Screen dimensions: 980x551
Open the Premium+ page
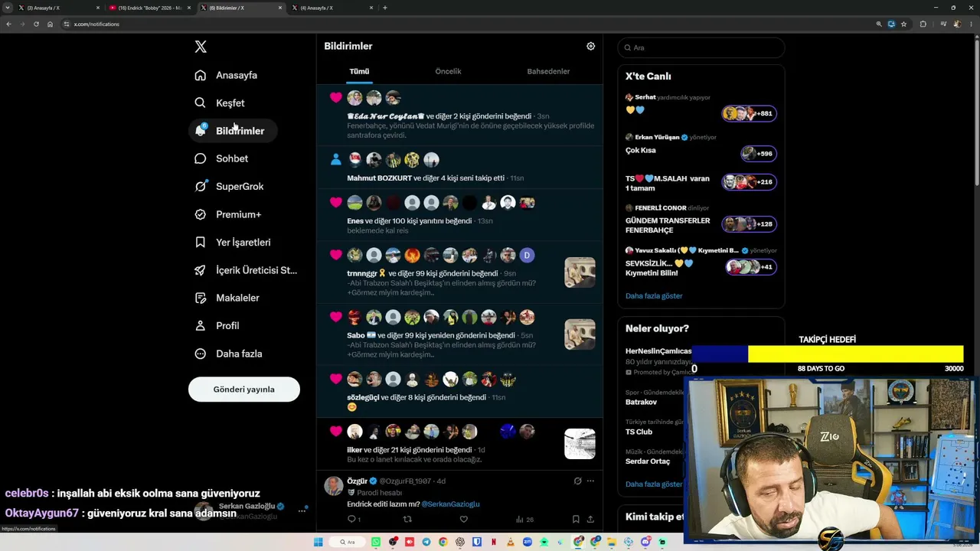click(x=228, y=214)
